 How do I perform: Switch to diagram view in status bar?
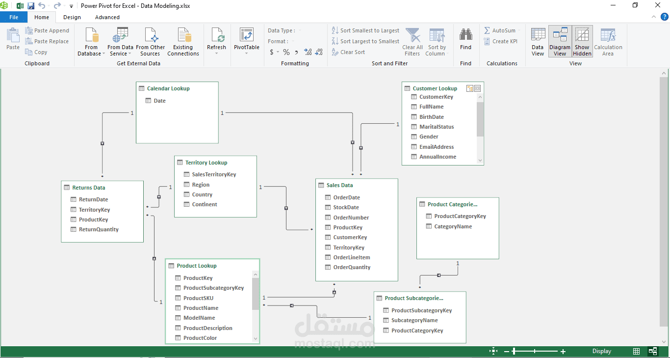653,351
